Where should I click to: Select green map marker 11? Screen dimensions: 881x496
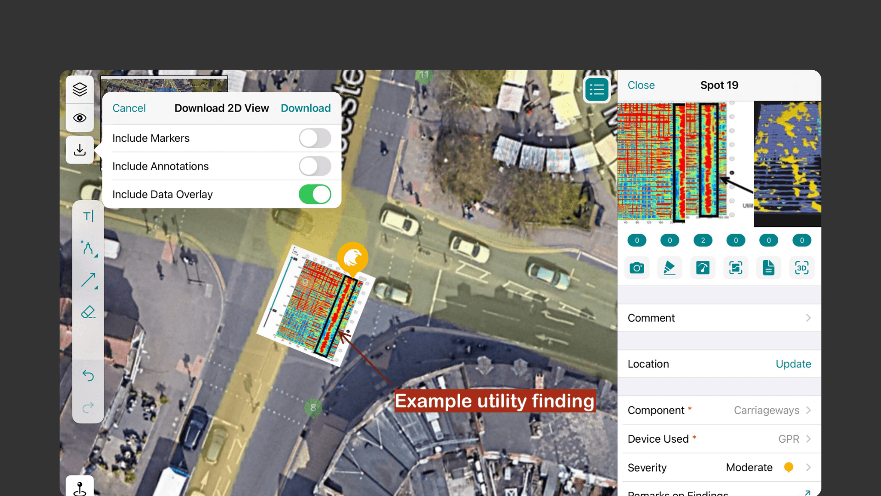click(424, 75)
